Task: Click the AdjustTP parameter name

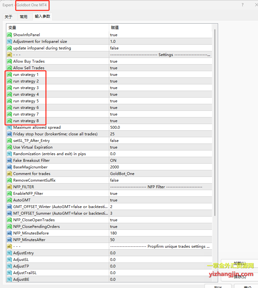Action: 21,266
